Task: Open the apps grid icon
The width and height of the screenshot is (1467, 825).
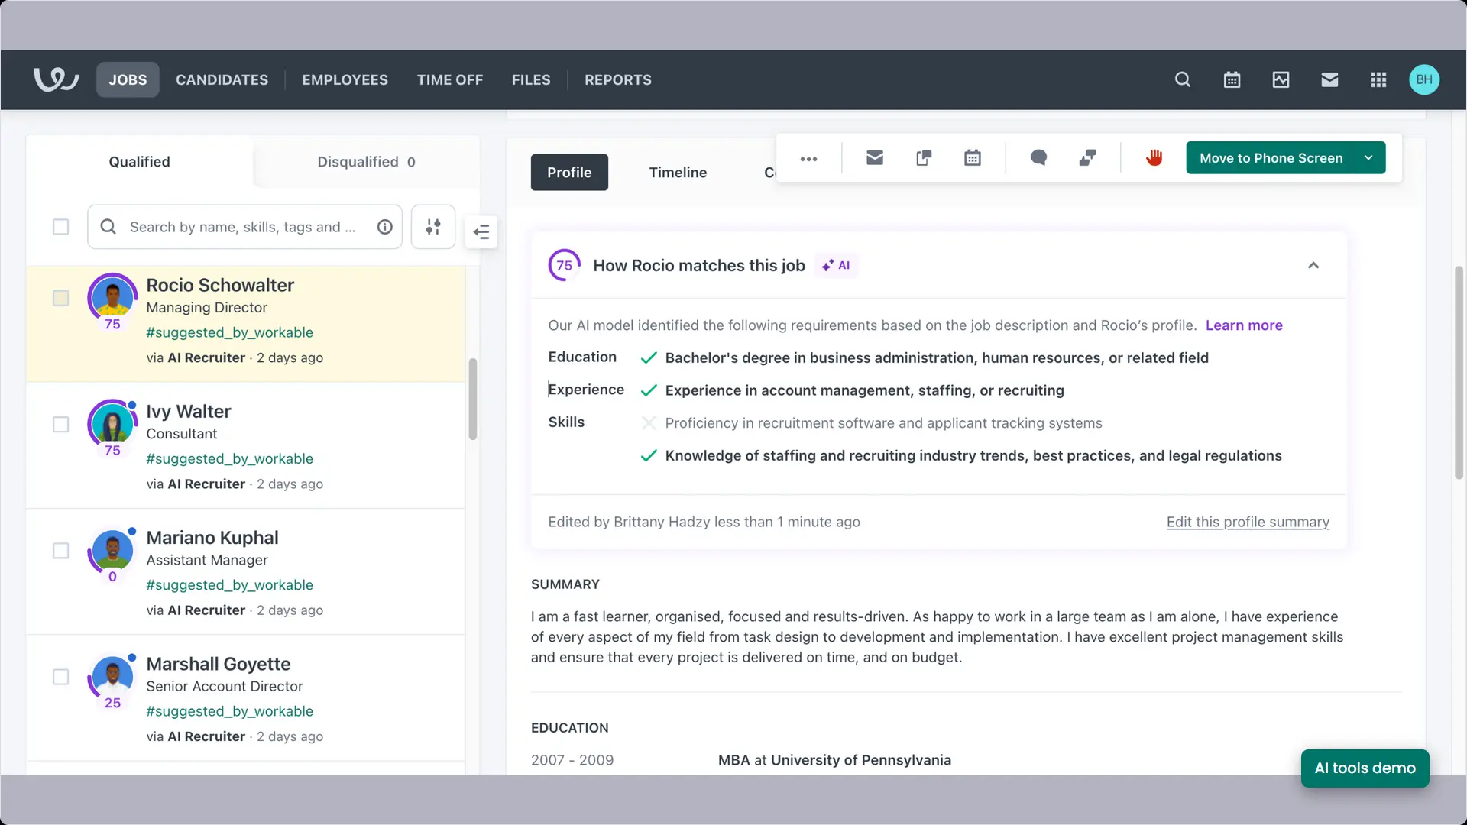Action: tap(1378, 79)
